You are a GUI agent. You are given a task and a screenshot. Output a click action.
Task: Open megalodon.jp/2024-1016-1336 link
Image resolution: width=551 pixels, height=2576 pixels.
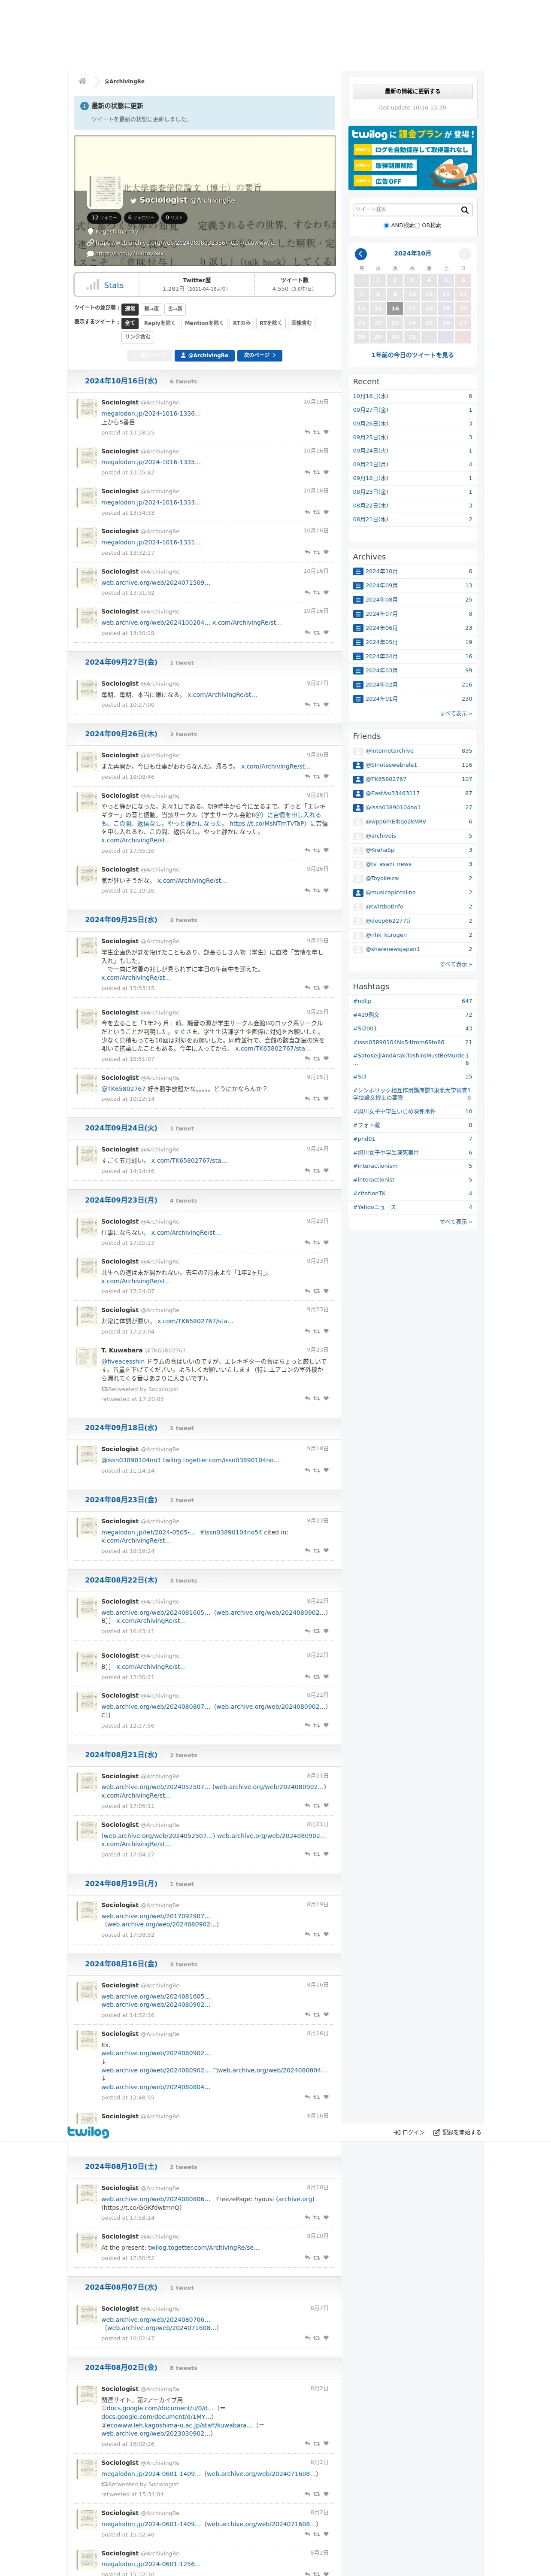click(151, 413)
